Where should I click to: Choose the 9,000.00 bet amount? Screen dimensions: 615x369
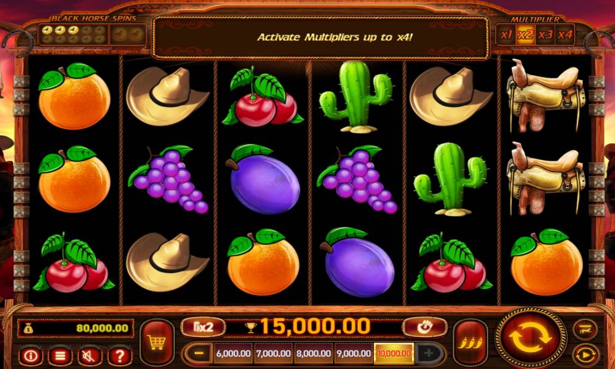[354, 354]
